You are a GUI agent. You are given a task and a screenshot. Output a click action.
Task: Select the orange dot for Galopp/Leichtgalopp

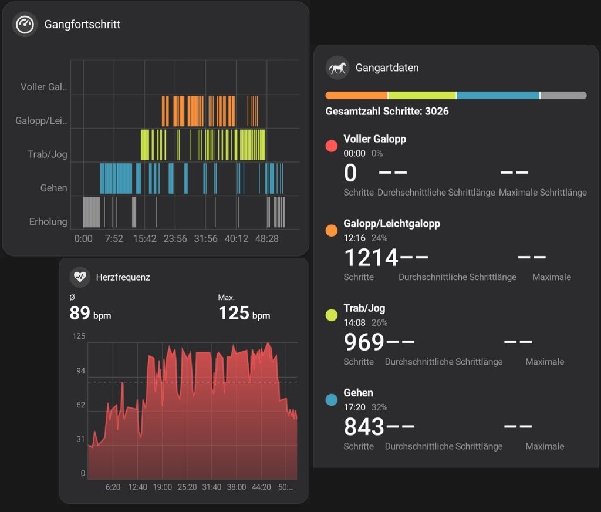[x=332, y=231]
